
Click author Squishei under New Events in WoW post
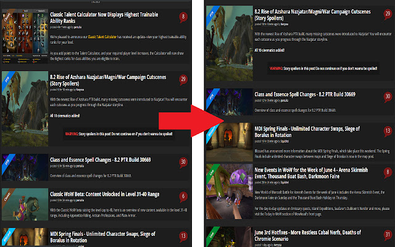click(x=285, y=182)
